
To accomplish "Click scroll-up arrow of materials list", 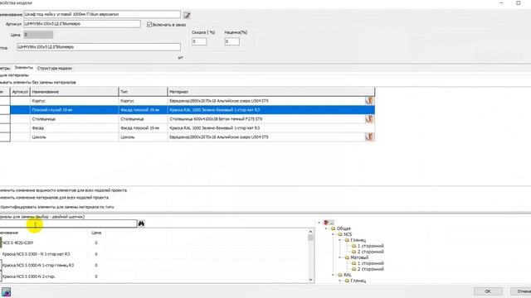I will point(310,232).
